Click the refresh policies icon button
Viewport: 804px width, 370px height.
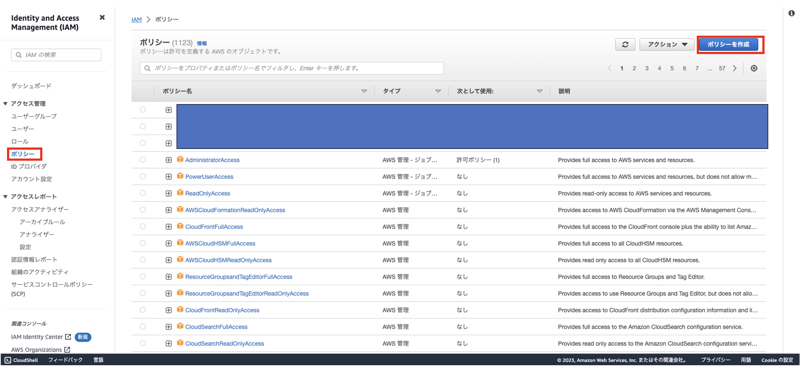[x=625, y=45]
